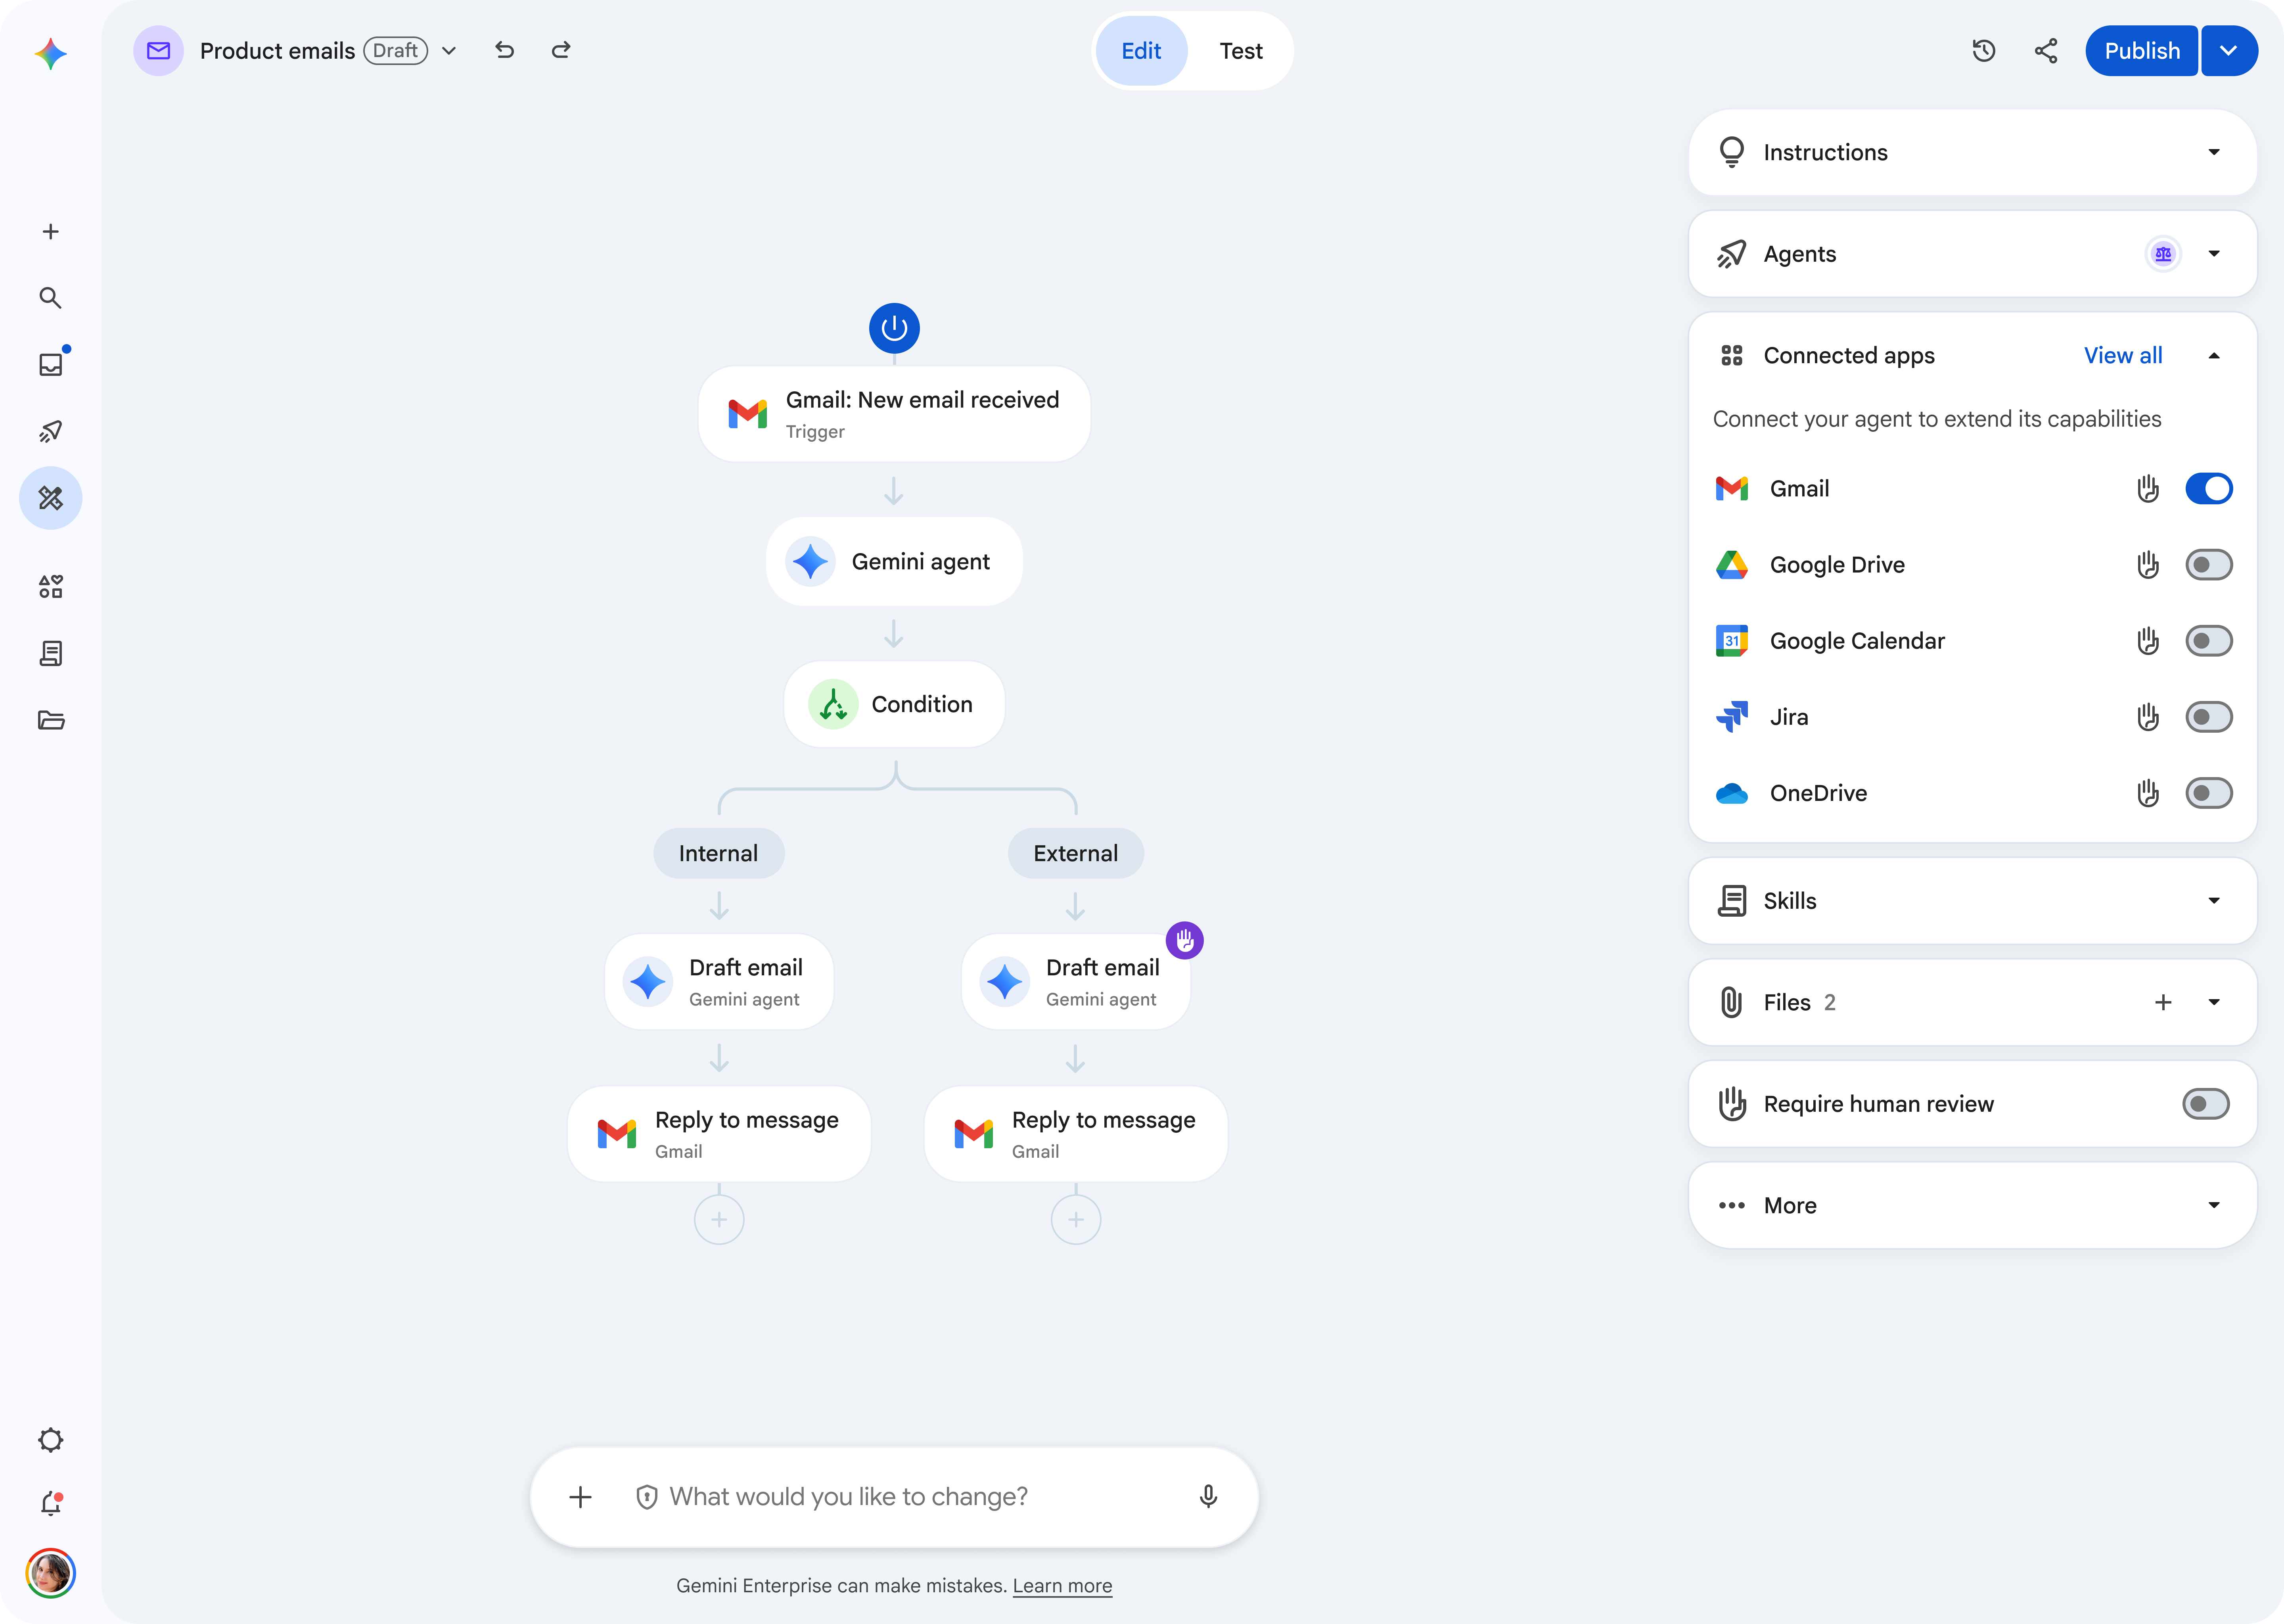Screen dimensions: 2284x1624
Task: Add step below Internal Reply to message
Action: click(x=719, y=1220)
